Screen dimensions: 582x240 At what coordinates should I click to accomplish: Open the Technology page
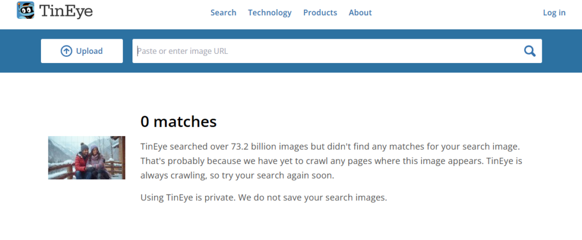coord(269,12)
